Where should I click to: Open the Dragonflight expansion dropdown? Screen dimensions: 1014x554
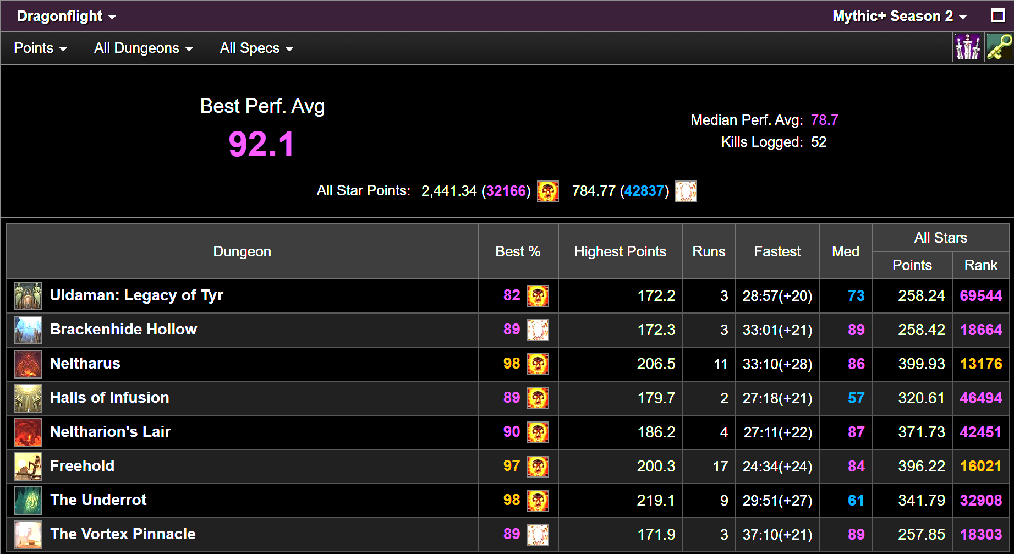(x=67, y=16)
